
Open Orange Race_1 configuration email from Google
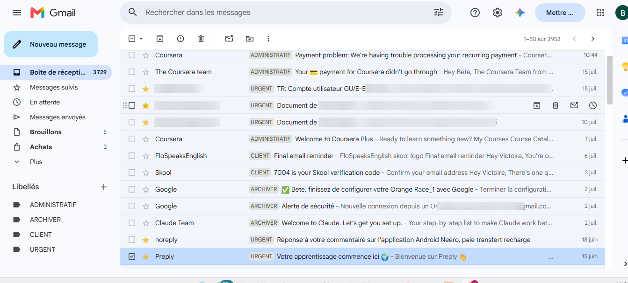pos(362,189)
